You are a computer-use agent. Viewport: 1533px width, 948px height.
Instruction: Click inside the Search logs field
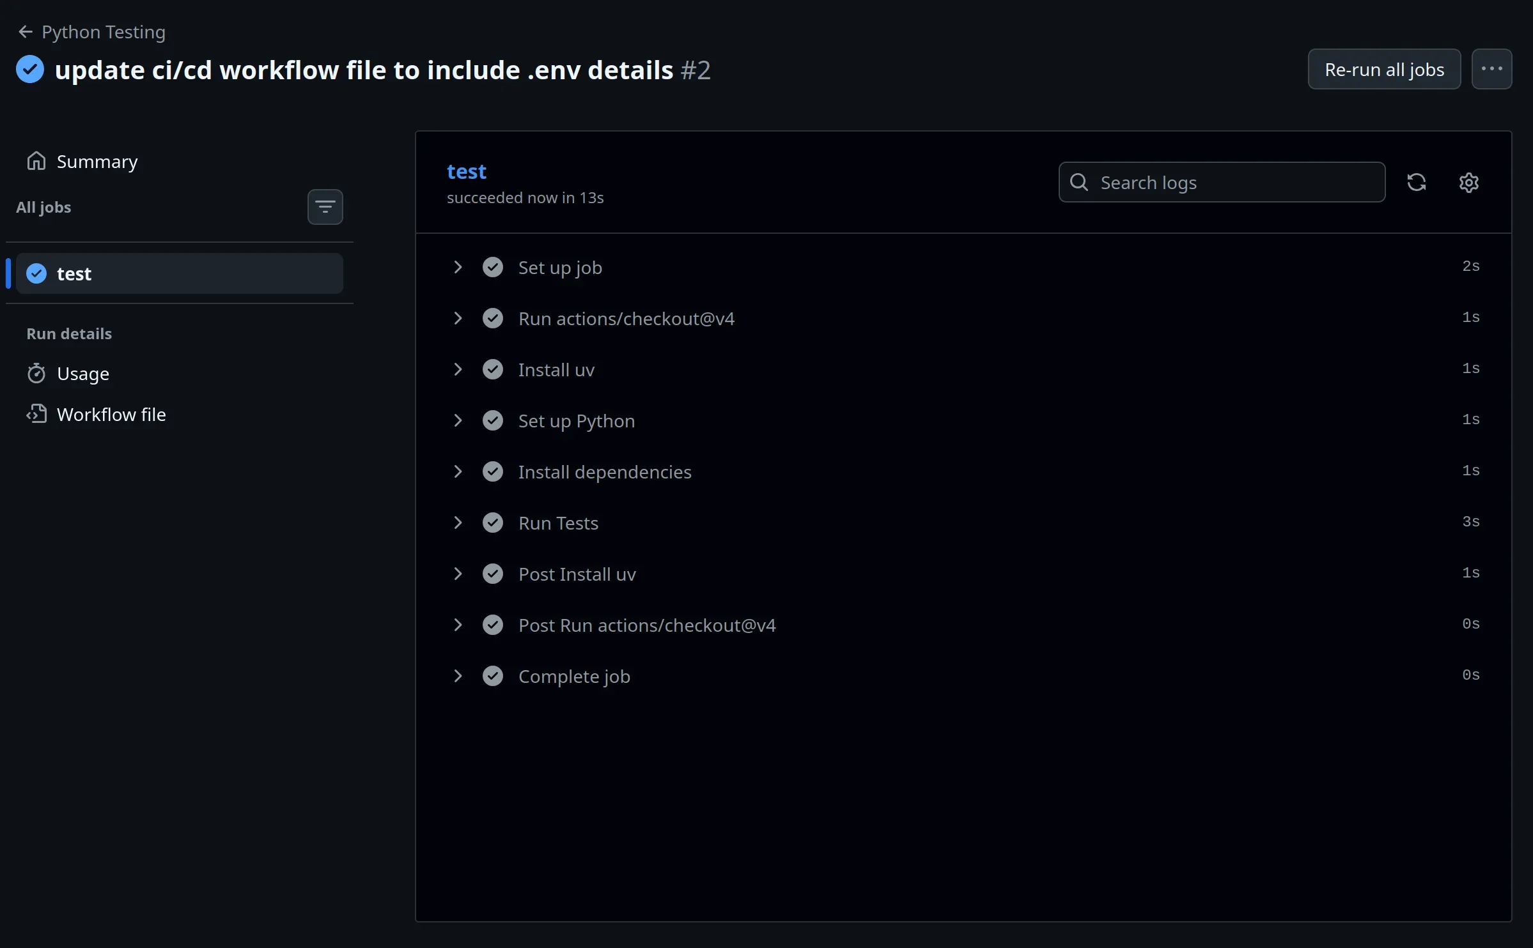pos(1215,181)
